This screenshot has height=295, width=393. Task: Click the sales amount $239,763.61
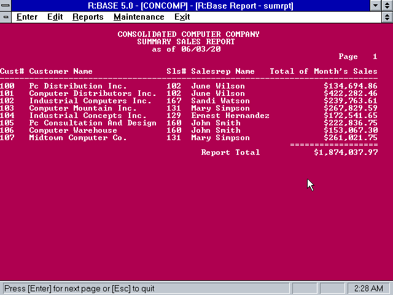[351, 101]
